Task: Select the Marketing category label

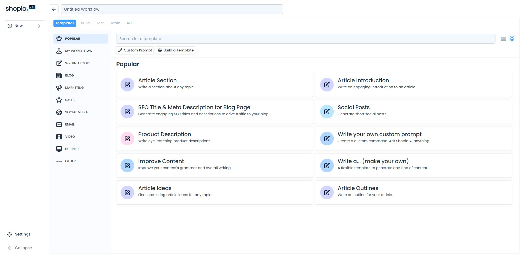Action: coord(74,88)
